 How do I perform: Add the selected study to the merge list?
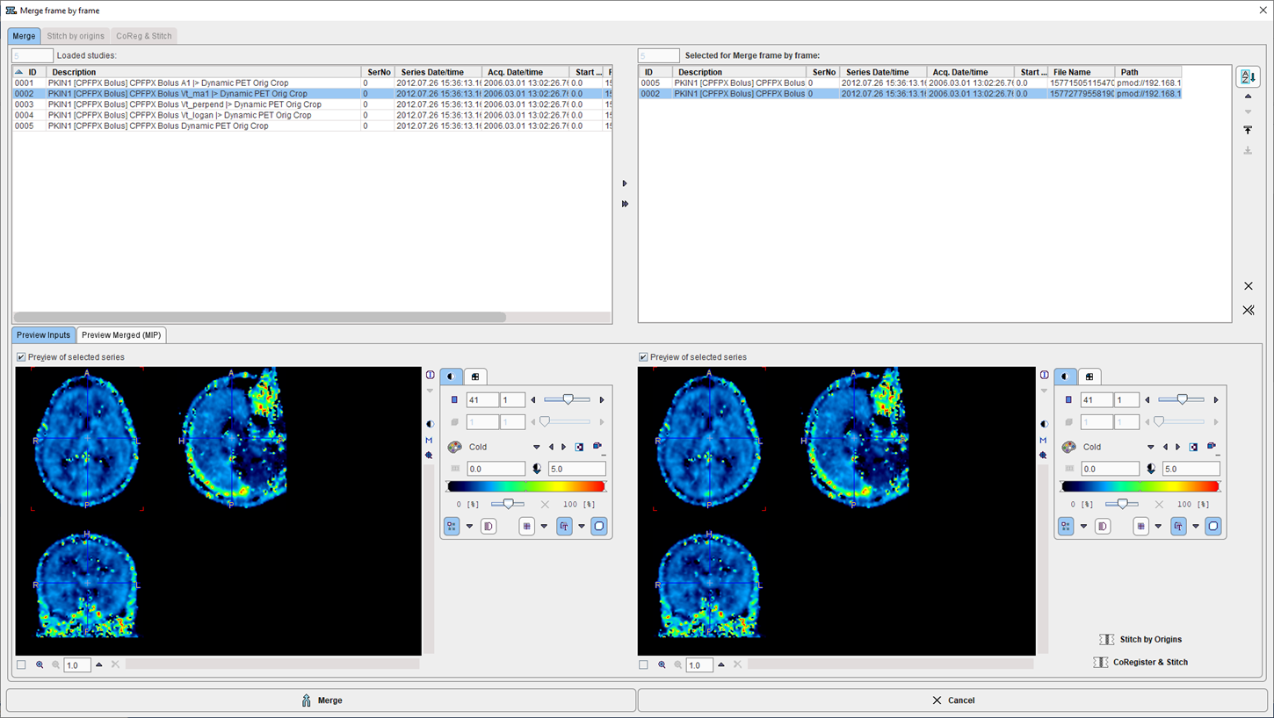(x=625, y=183)
